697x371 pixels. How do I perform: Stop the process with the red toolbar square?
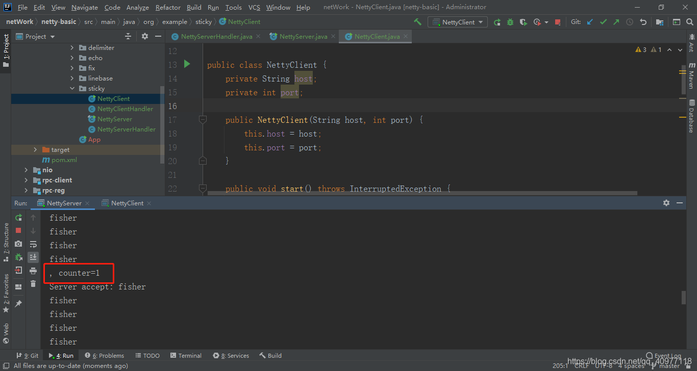[558, 22]
